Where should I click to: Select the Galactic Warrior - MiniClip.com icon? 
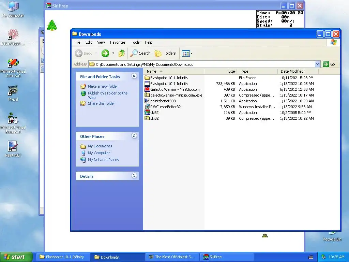point(147,89)
